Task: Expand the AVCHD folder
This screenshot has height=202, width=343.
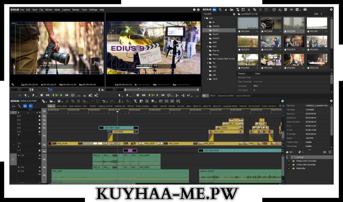Action: (208, 26)
